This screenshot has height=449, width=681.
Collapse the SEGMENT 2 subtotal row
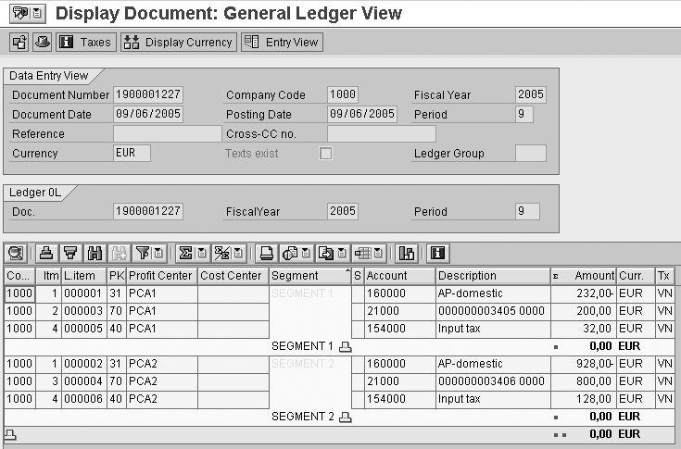[346, 418]
